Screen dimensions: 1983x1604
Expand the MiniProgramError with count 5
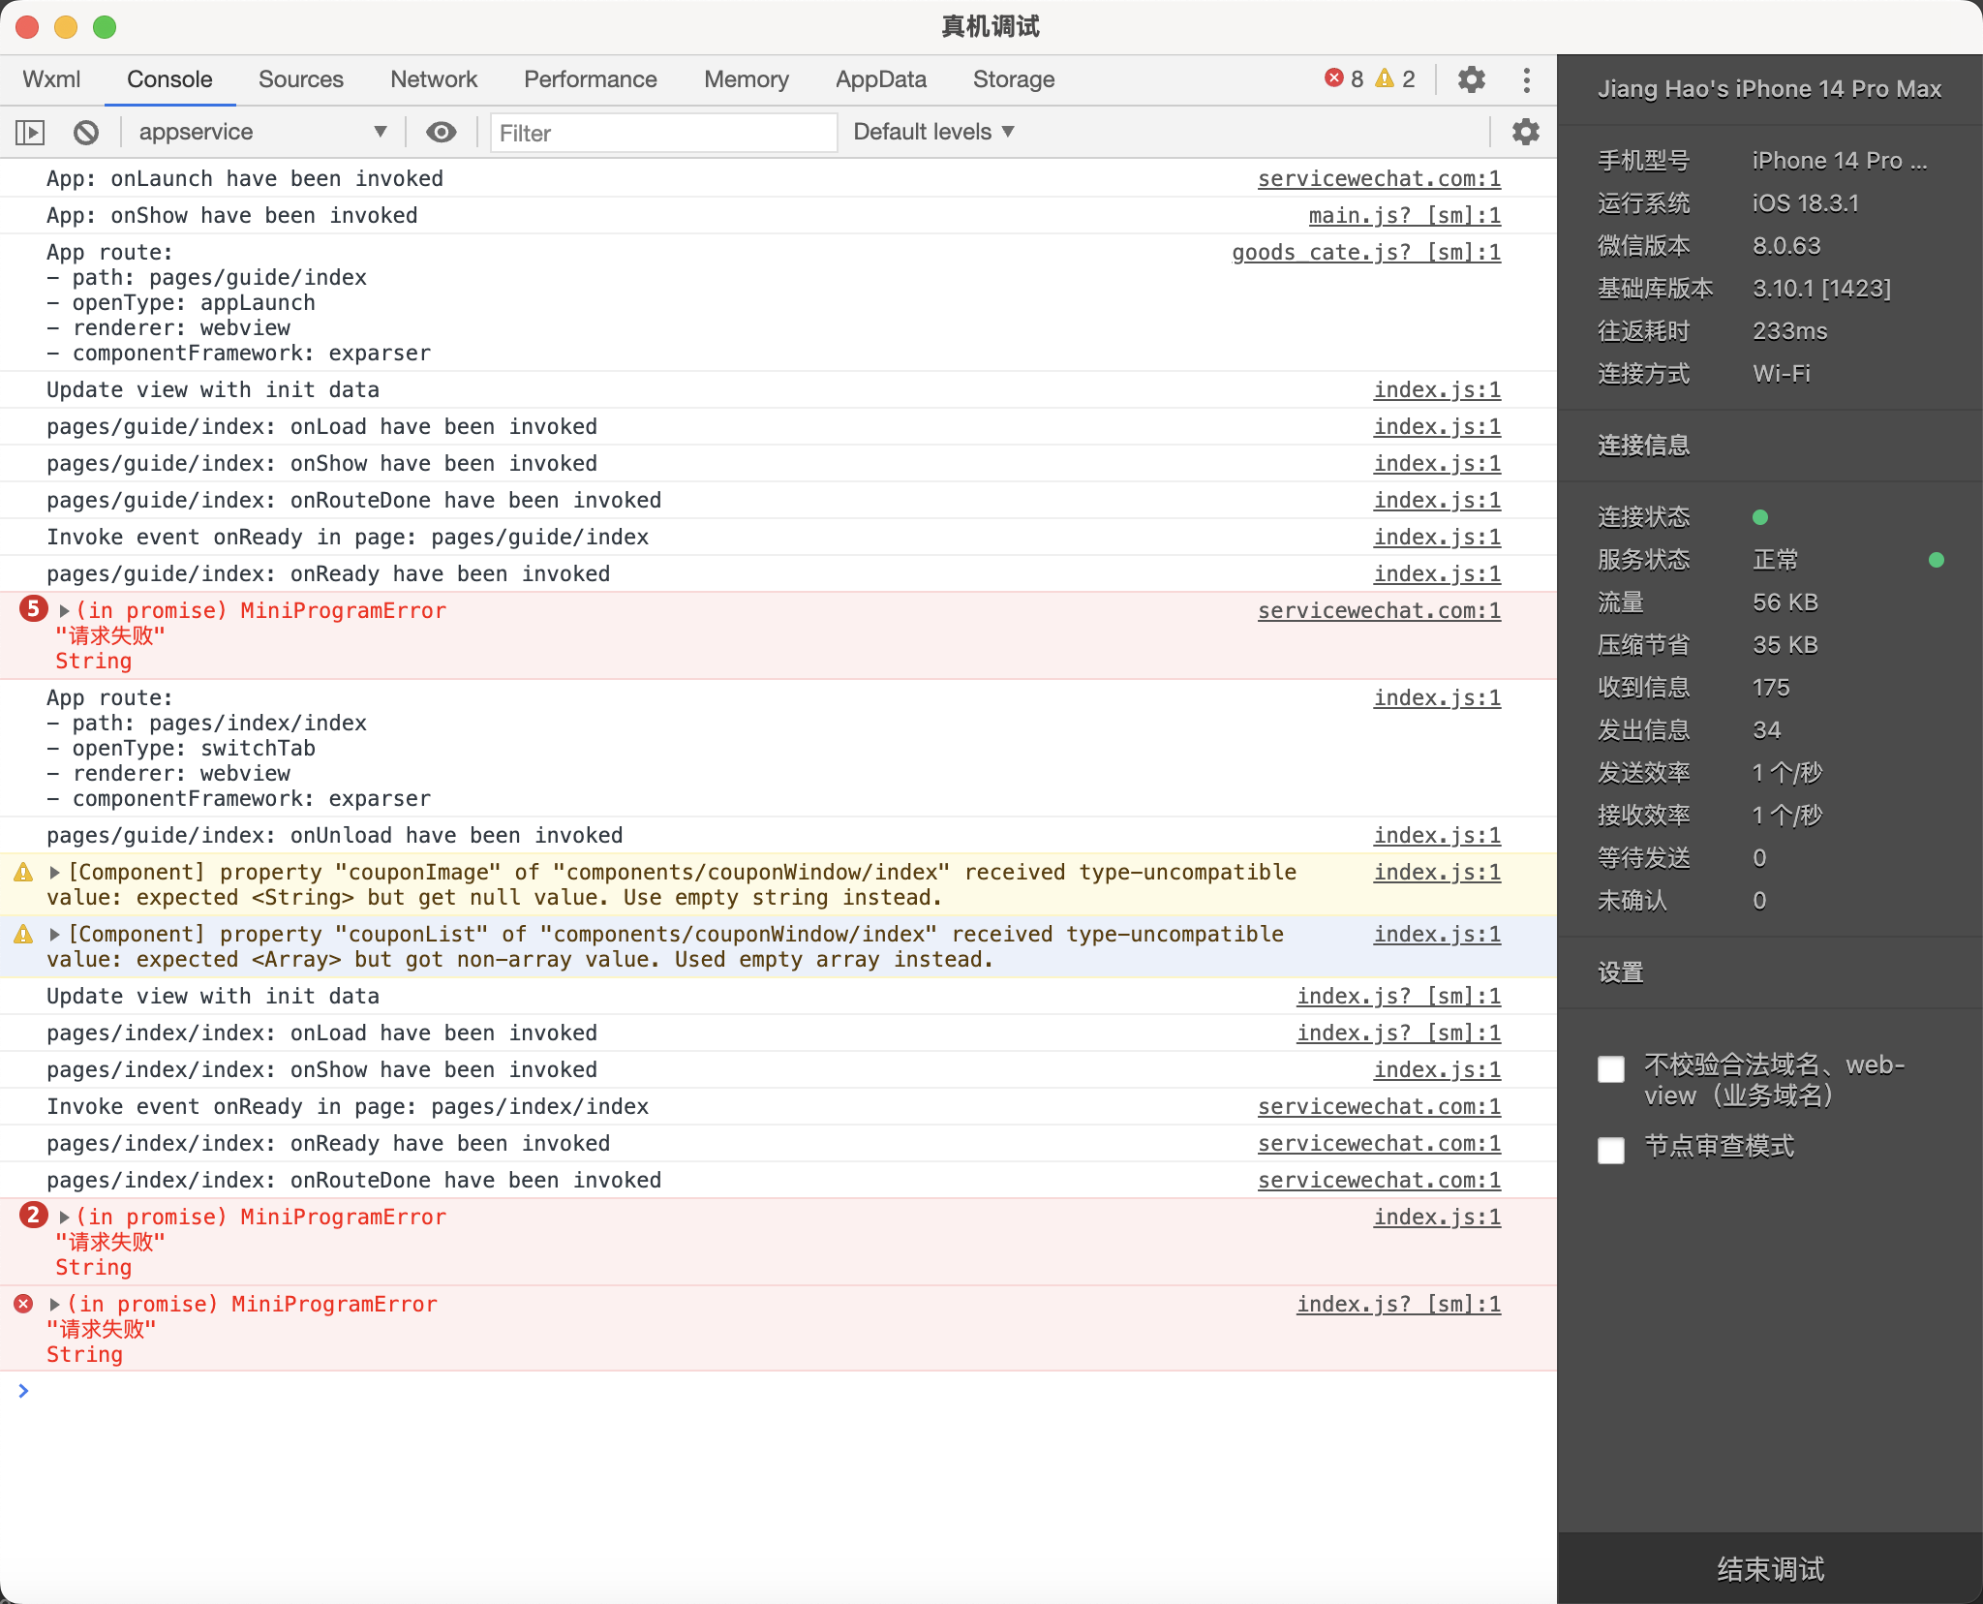[64, 611]
